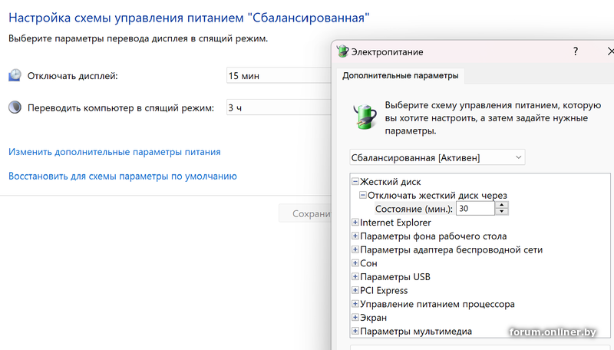
Task: Increase the Состояние (мин.) value with up arrow
Action: [x=502, y=205]
